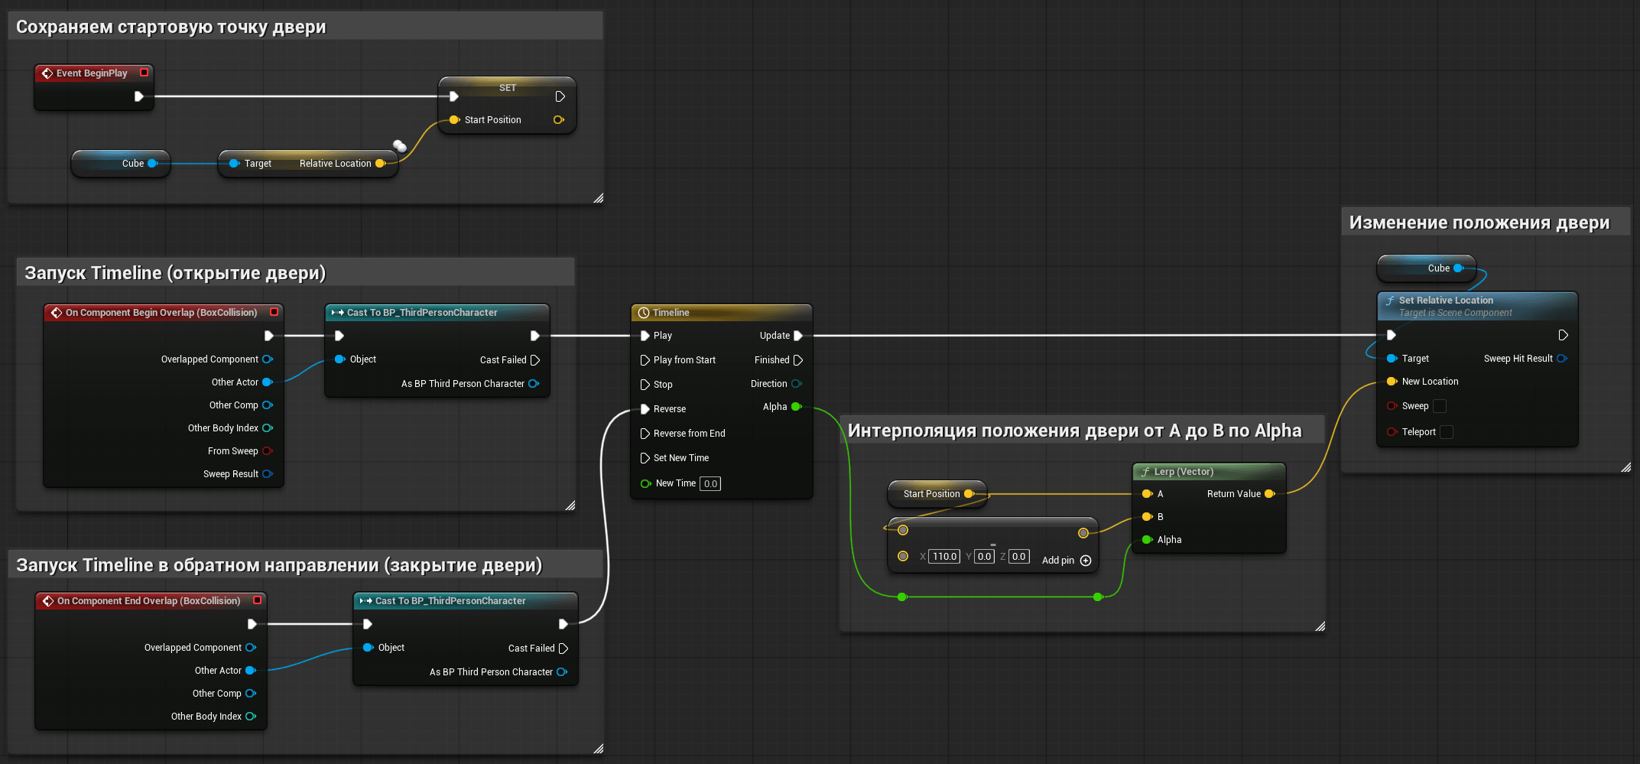Click the Timeline Play input pin

[x=645, y=336]
